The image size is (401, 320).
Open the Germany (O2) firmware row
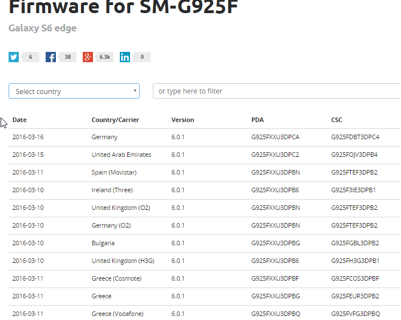point(205,226)
